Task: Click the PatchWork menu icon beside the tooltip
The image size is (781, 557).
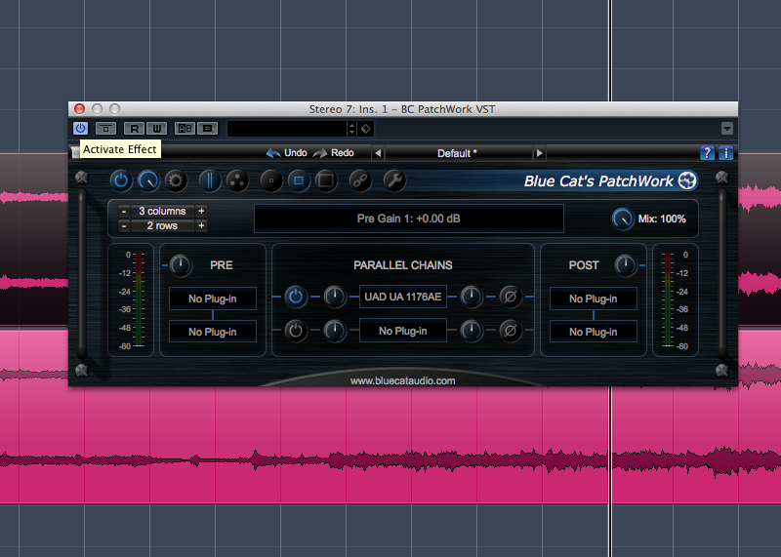Action: point(75,151)
